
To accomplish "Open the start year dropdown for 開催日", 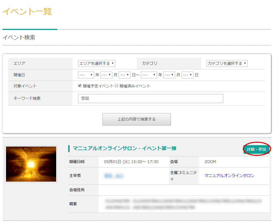I will (x=86, y=75).
